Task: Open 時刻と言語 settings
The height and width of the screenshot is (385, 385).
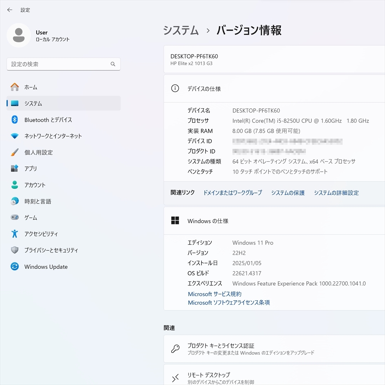Action: (64, 201)
